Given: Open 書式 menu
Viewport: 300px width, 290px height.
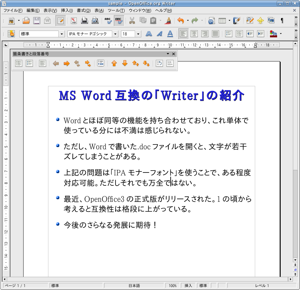Looking at the screenshot, I should 84,11.
